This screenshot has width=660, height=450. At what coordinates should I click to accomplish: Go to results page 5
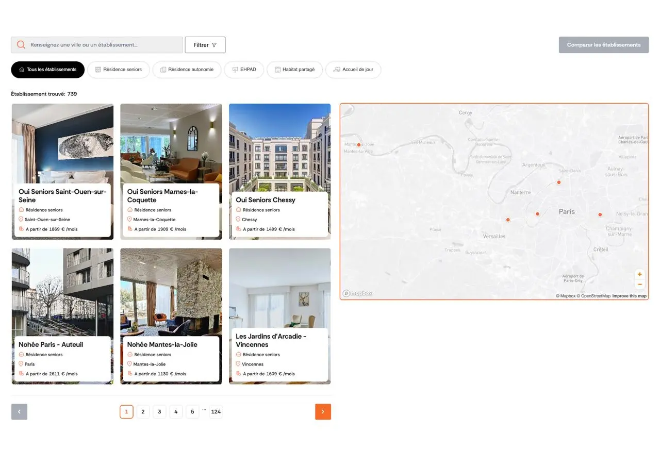click(192, 412)
